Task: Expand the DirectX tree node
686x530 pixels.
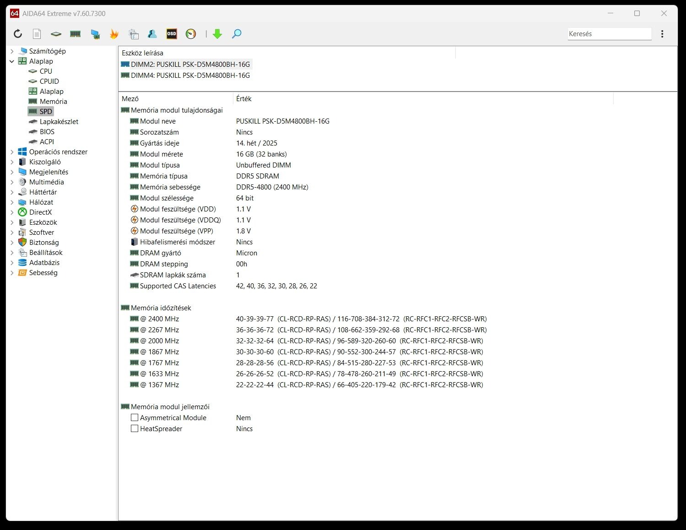Action: 12,212
